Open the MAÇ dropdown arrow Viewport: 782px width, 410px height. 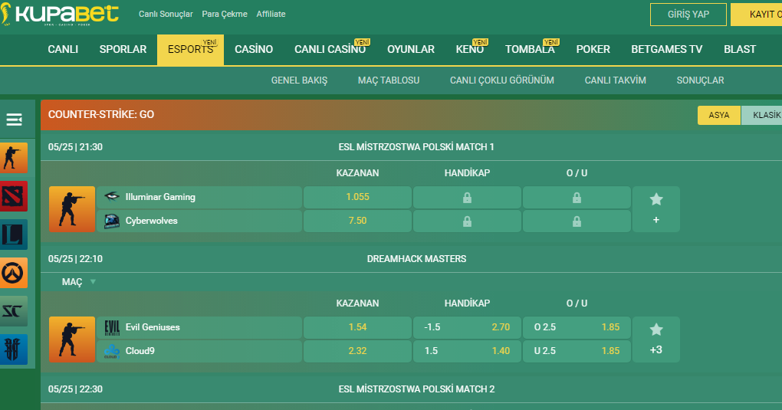point(93,282)
